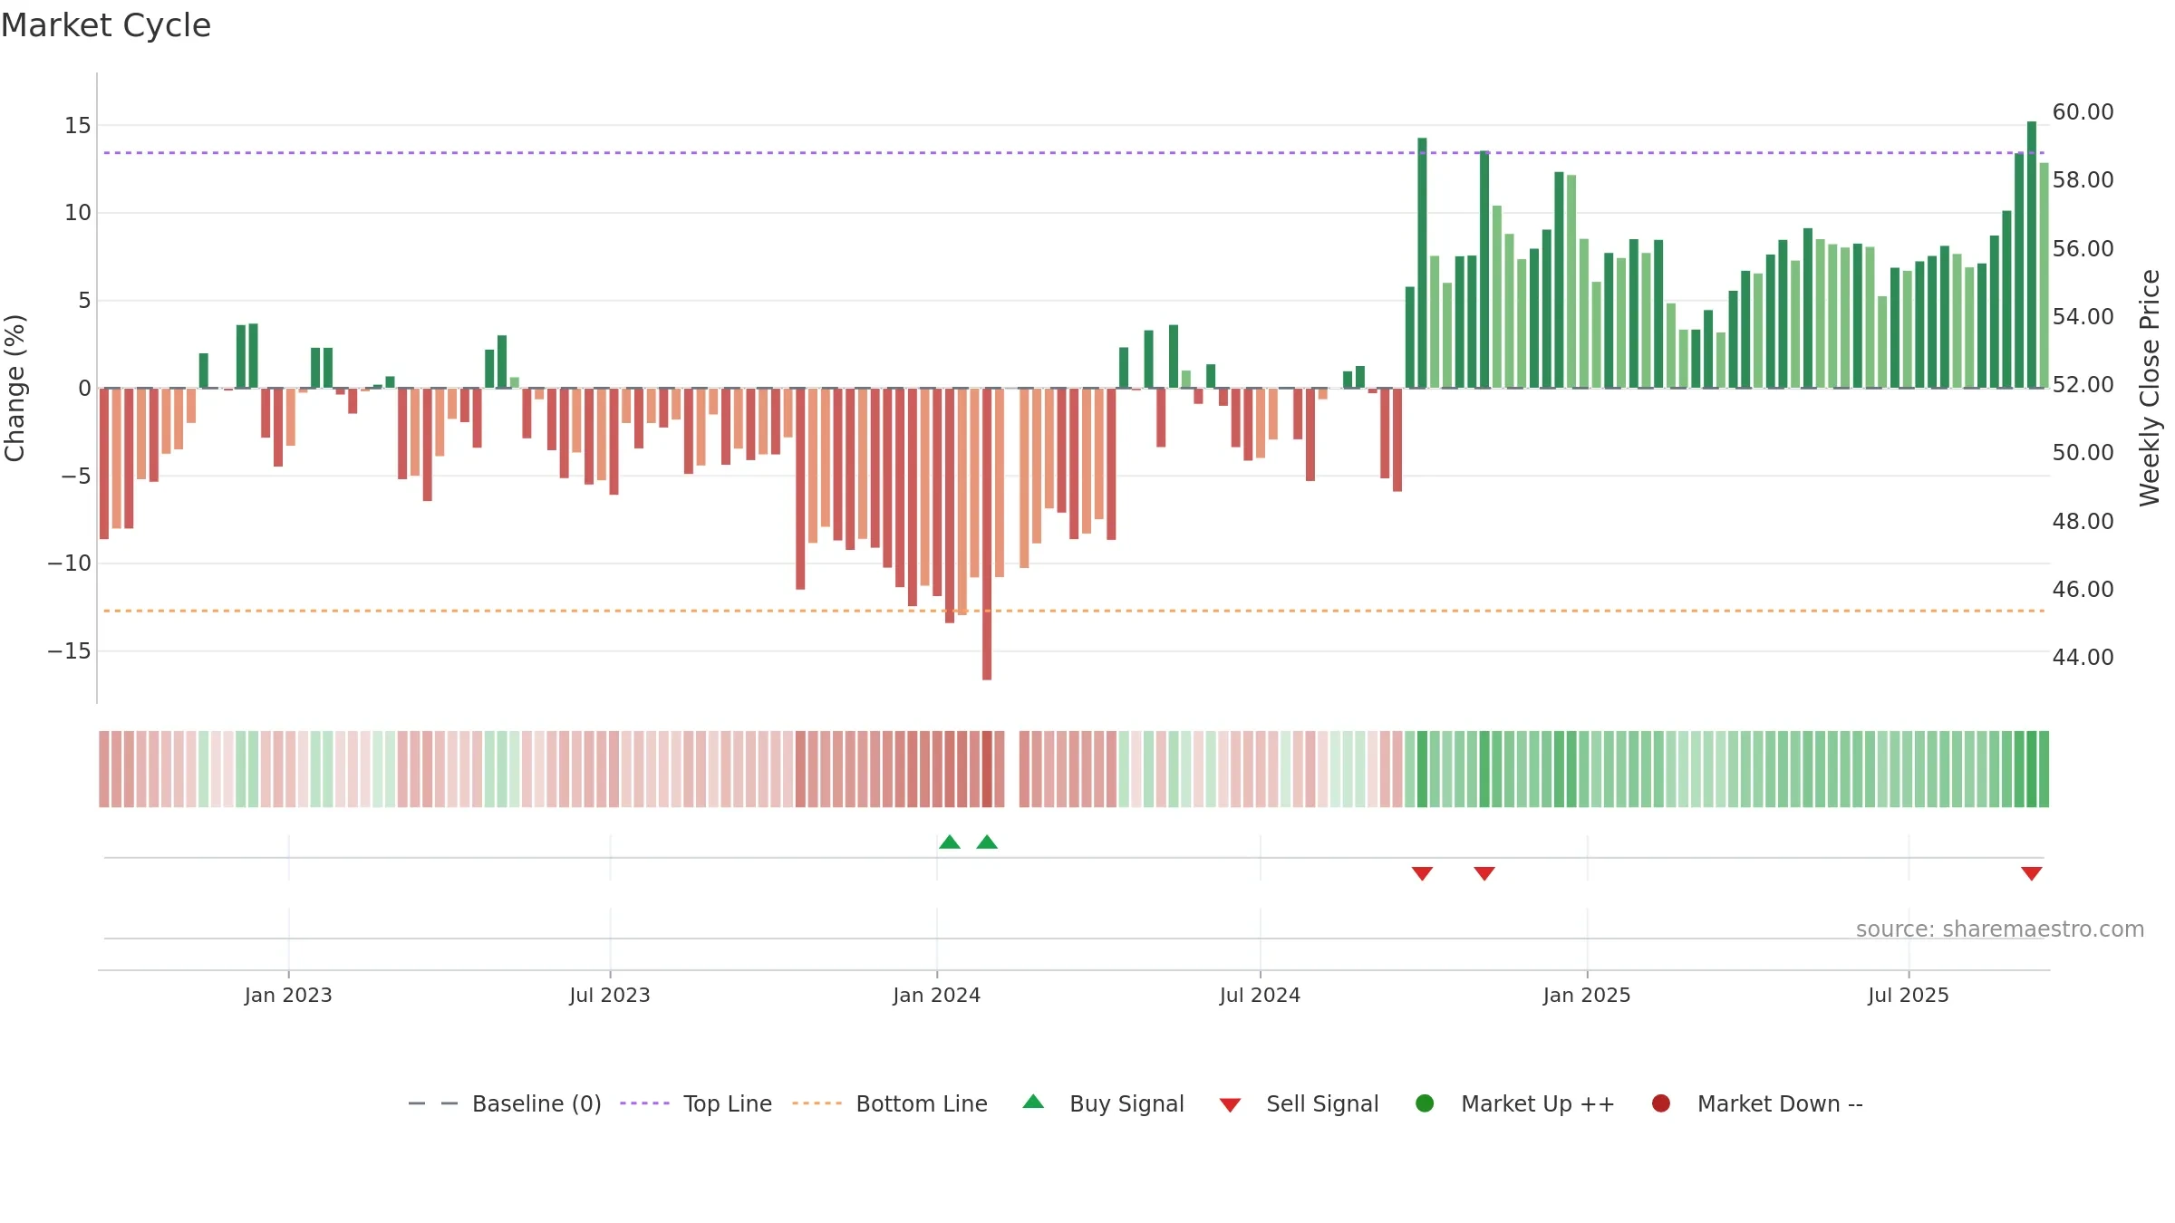
Task: Click the gray dashed Baseline legend sample
Action: pyautogui.click(x=433, y=1103)
